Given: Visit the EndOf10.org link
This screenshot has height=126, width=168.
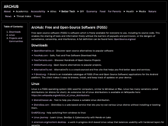Looking at the screenshot, I should pos(38,113).
